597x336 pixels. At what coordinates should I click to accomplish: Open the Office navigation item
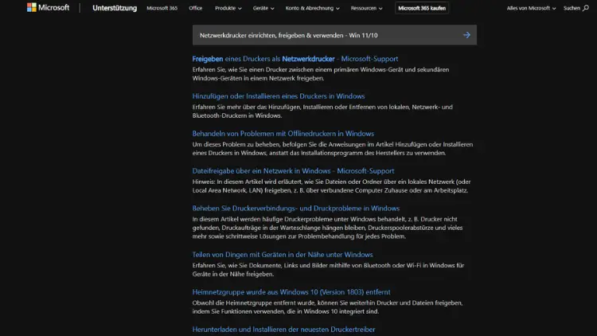click(x=195, y=8)
